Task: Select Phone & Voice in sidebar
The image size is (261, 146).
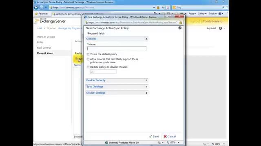Action: tap(45, 53)
